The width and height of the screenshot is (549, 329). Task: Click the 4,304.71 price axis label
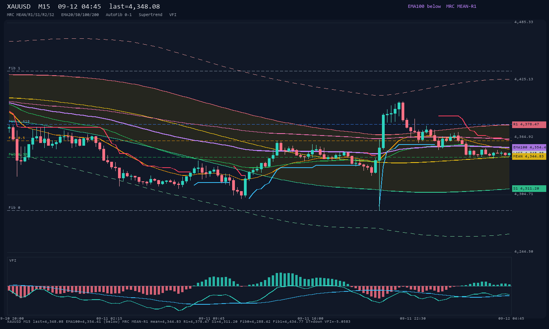pos(524,194)
